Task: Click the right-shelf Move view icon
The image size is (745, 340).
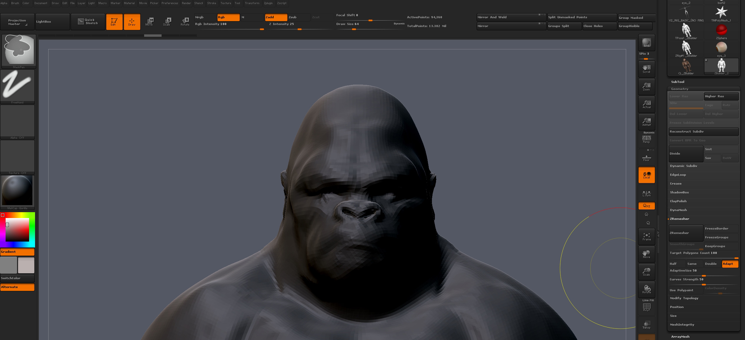Action: tap(646, 254)
